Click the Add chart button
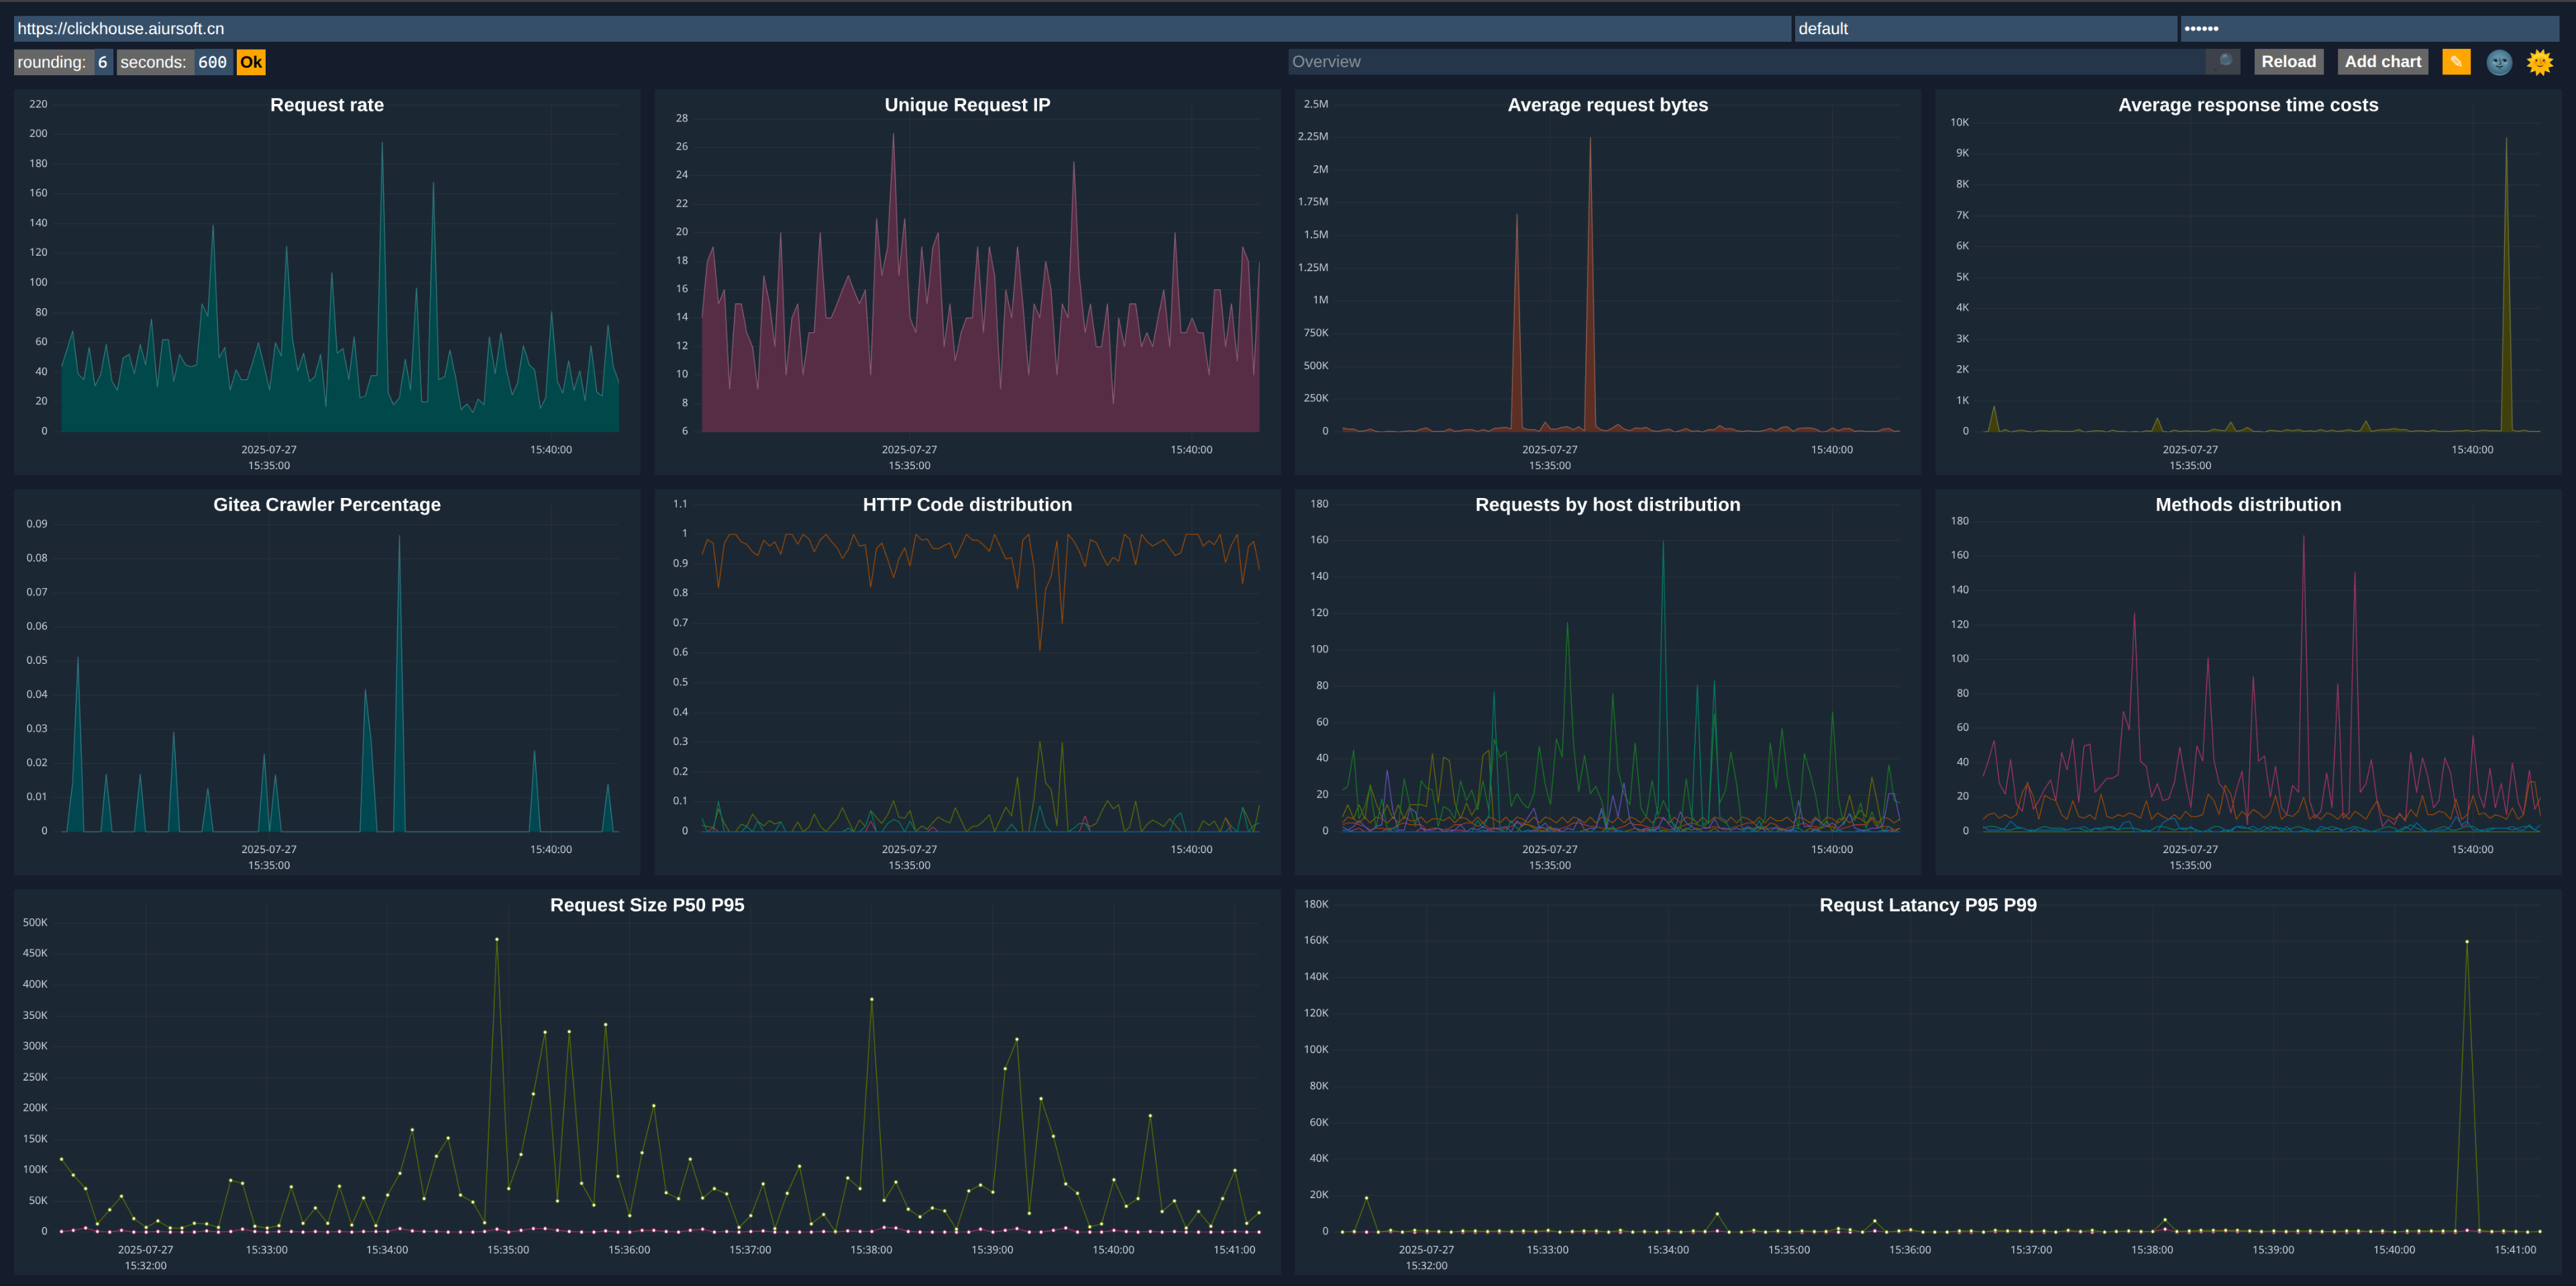 [2382, 62]
